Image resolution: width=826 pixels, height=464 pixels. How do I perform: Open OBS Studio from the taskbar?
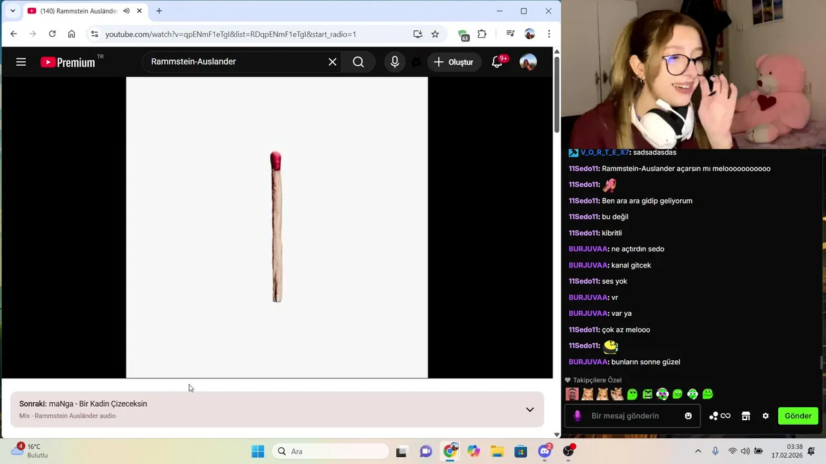[569, 451]
